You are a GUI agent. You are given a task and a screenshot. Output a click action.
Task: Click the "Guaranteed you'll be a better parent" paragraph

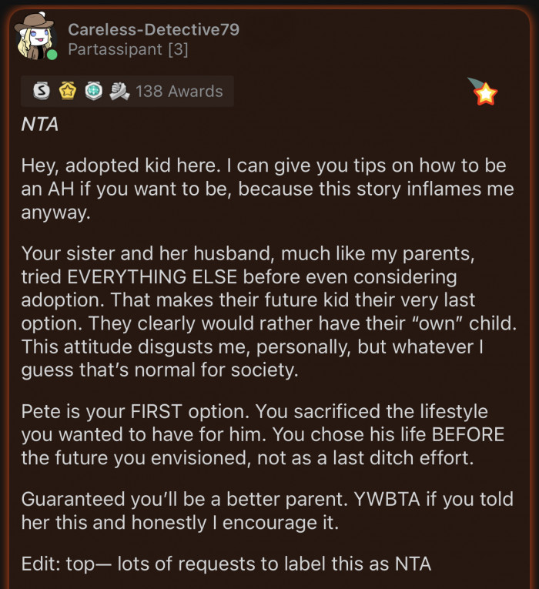266,510
